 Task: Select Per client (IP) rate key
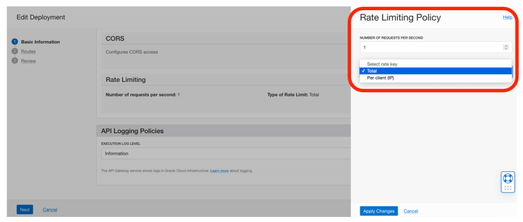coord(380,78)
